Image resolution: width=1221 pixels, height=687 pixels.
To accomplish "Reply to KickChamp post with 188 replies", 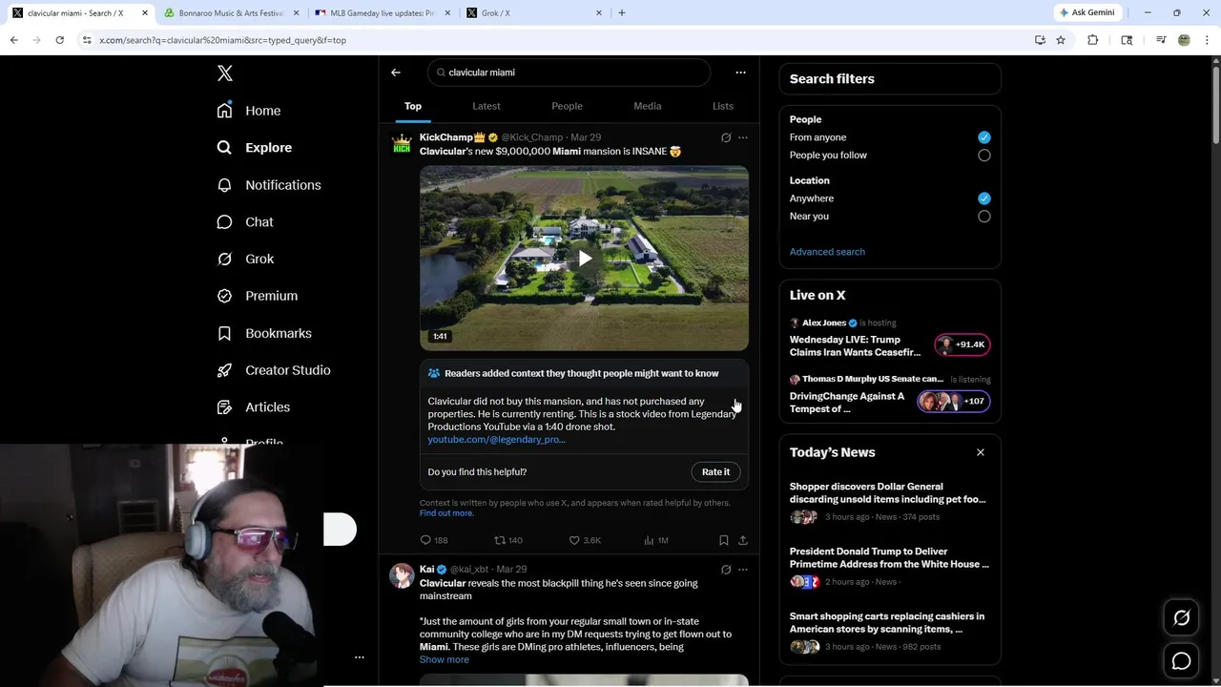I will (434, 540).
